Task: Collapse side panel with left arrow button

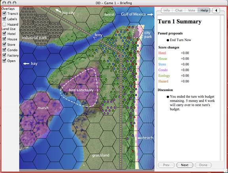Action: [216, 10]
